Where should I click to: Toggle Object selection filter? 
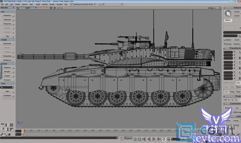point(228,20)
